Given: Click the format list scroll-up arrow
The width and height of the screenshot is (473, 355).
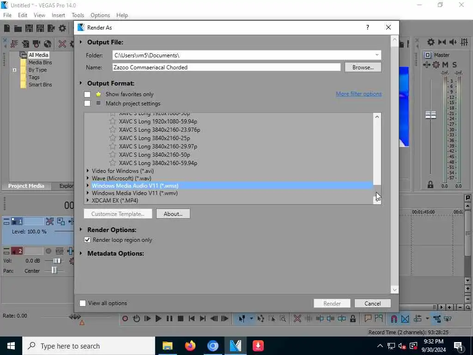Looking at the screenshot, I should pos(377,116).
